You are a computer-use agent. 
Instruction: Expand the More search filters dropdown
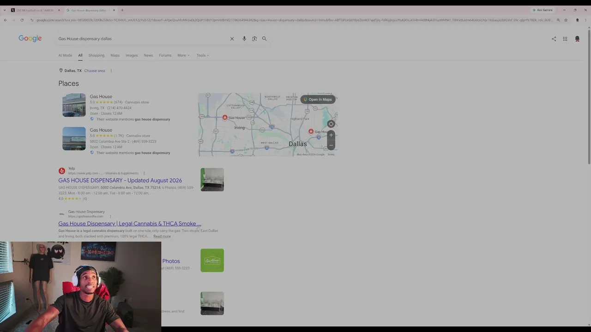[183, 55]
